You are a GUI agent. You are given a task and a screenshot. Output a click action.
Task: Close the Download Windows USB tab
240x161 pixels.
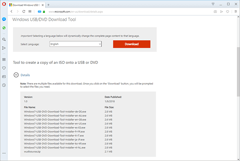pos(43,5)
